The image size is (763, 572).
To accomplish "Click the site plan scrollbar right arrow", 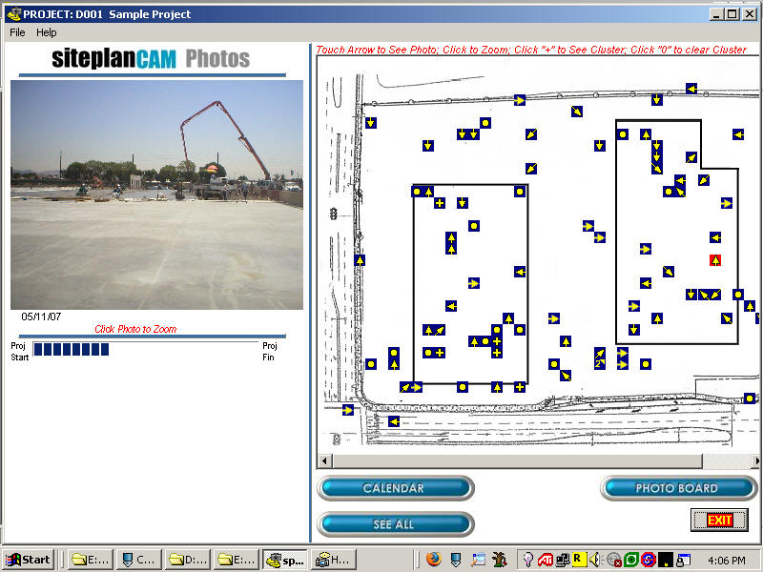I will [x=755, y=460].
